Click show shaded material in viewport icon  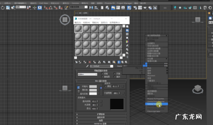click(x=114, y=62)
